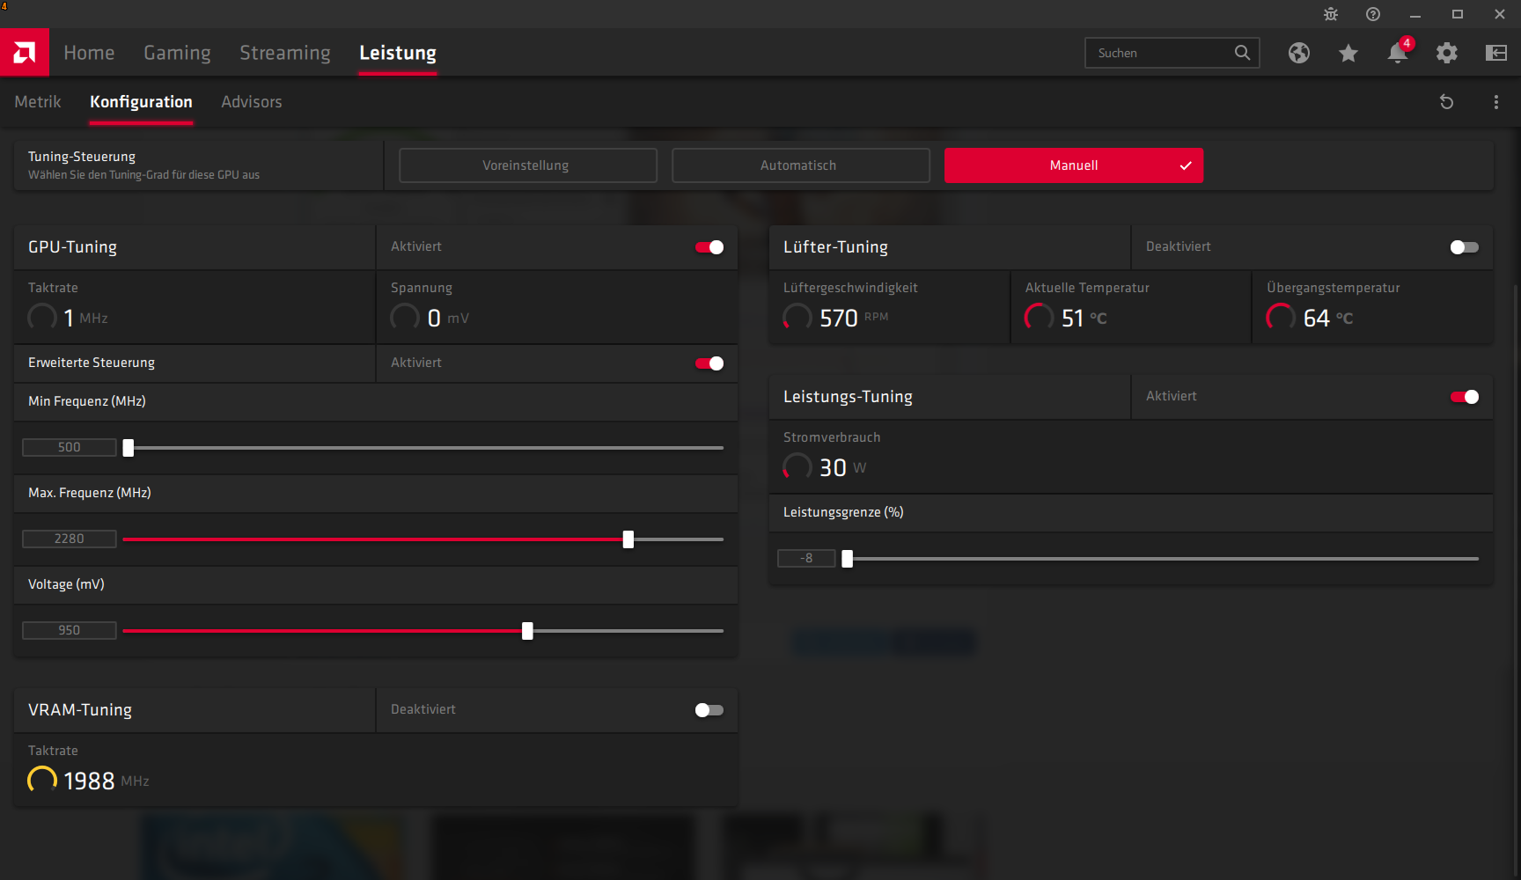Image resolution: width=1521 pixels, height=880 pixels.
Task: Open the Streaming tab
Action: point(285,53)
